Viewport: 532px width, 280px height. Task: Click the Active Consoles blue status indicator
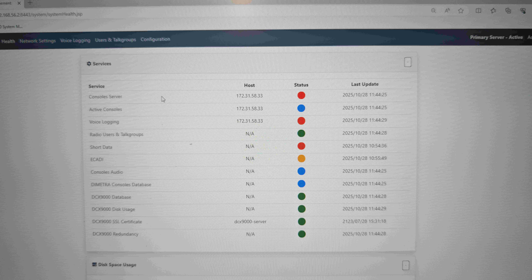[301, 108]
